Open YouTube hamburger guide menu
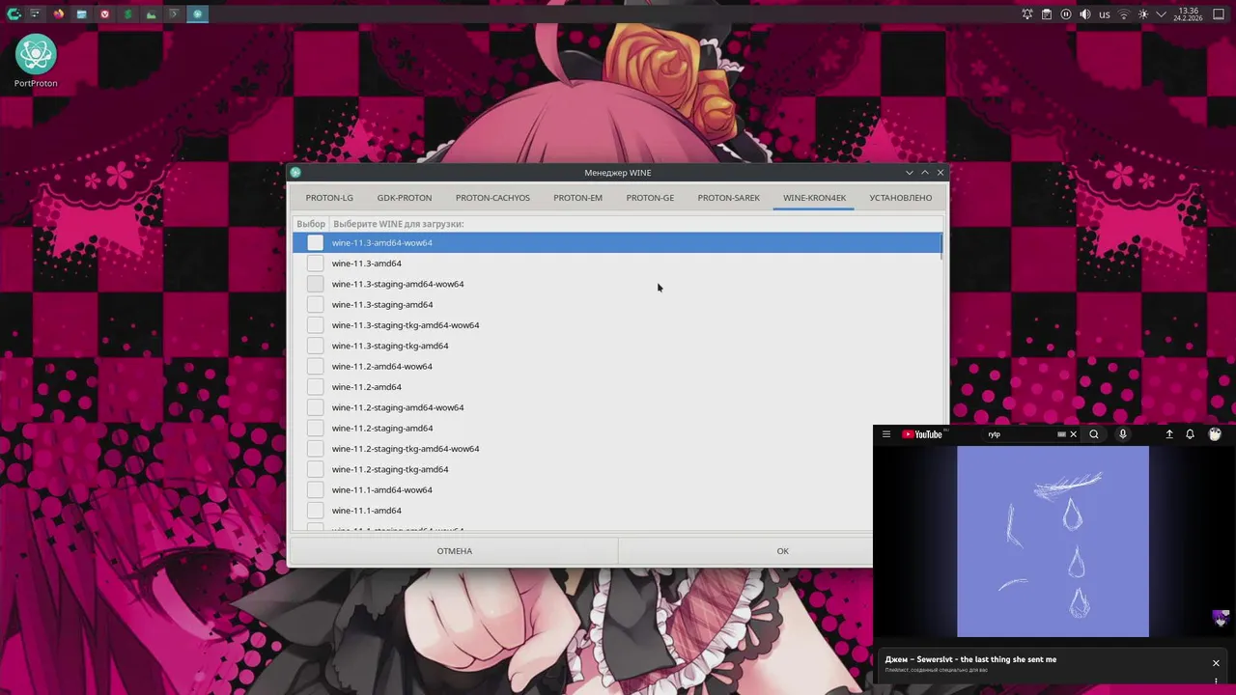The height and width of the screenshot is (695, 1236). 886,434
